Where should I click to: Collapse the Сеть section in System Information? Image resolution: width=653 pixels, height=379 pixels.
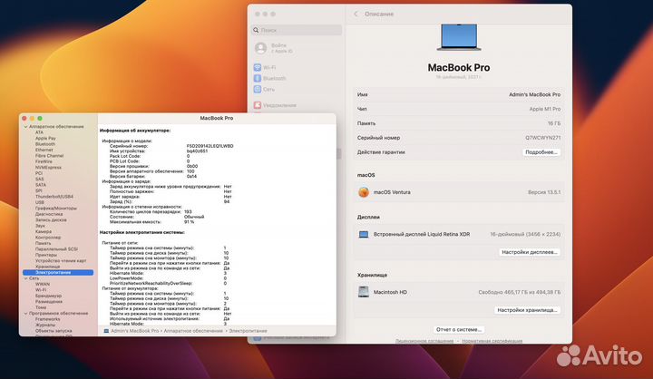pyautogui.click(x=25, y=278)
